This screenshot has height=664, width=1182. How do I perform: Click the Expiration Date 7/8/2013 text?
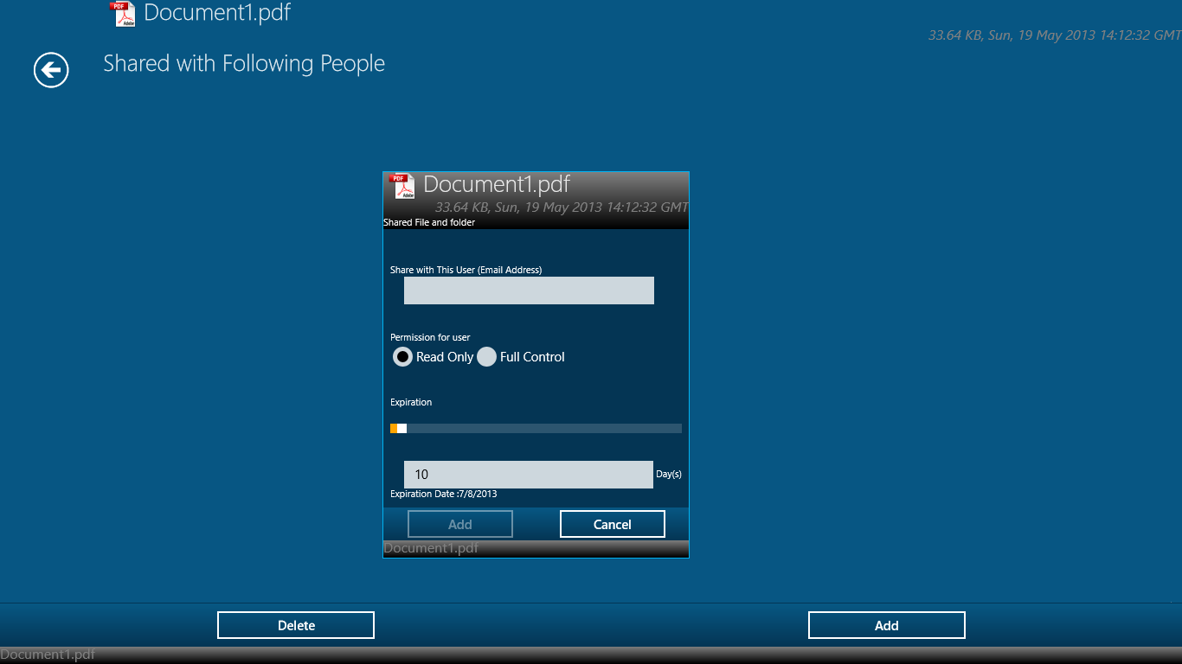tap(444, 495)
